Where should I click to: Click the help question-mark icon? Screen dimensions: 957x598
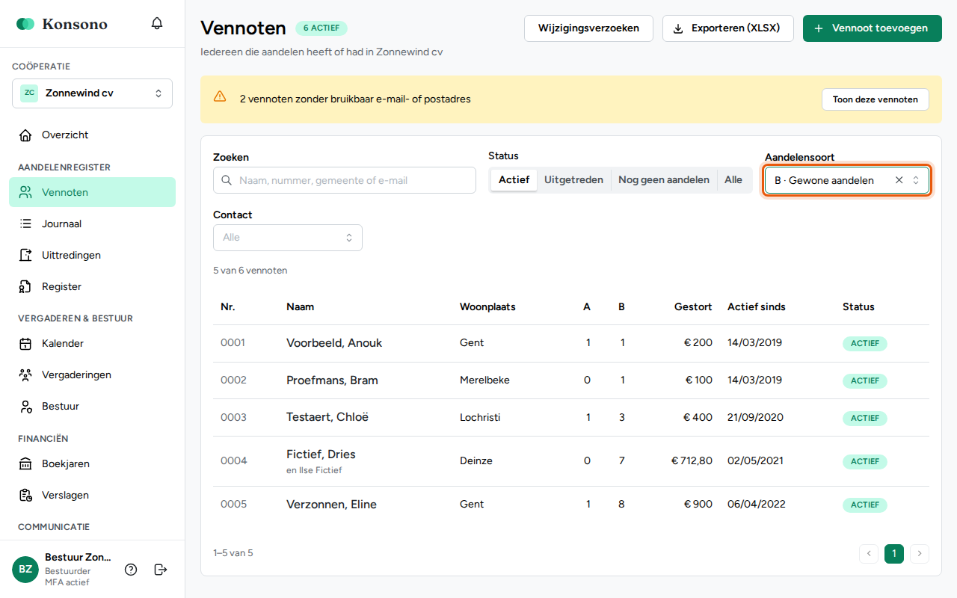(x=131, y=570)
